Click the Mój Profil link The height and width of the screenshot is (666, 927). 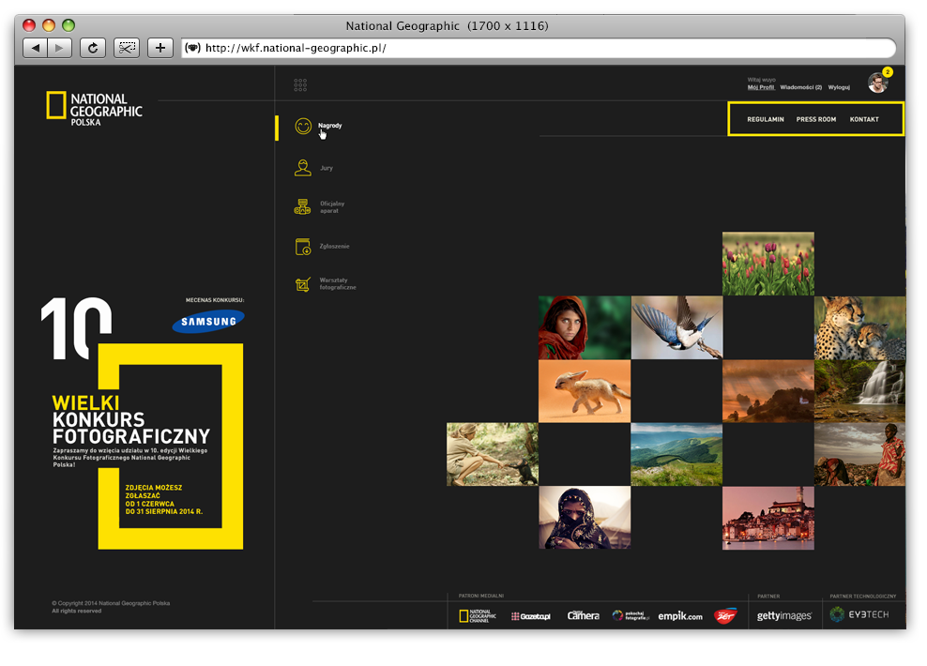761,87
